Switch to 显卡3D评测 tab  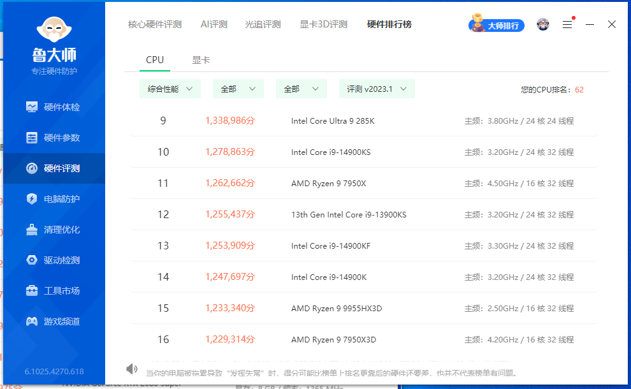tap(324, 25)
